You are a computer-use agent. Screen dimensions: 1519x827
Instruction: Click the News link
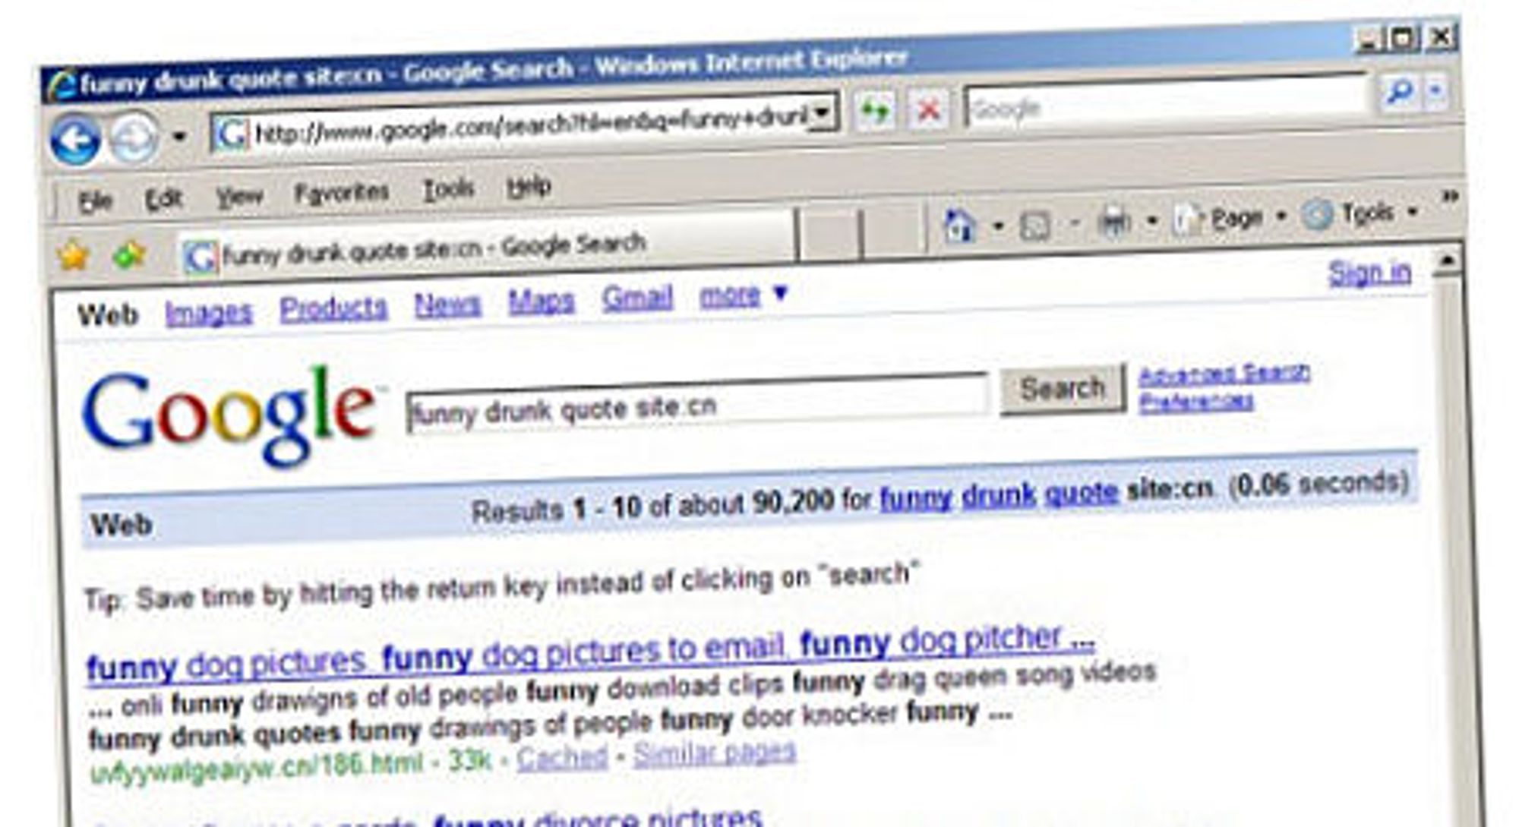coord(447,305)
